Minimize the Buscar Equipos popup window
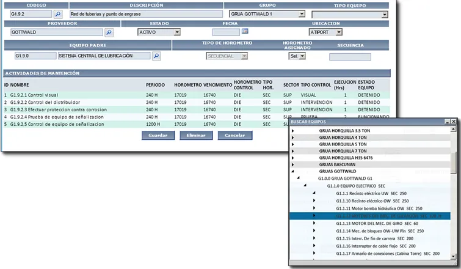461x269 pixels. 448,121
